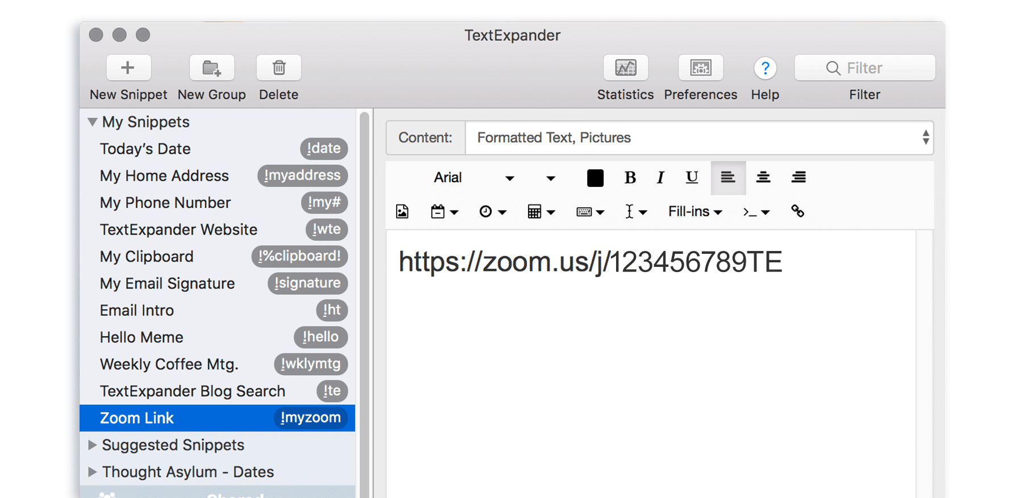The image size is (1023, 498).
Task: Click the Delete trash icon
Action: pyautogui.click(x=279, y=68)
